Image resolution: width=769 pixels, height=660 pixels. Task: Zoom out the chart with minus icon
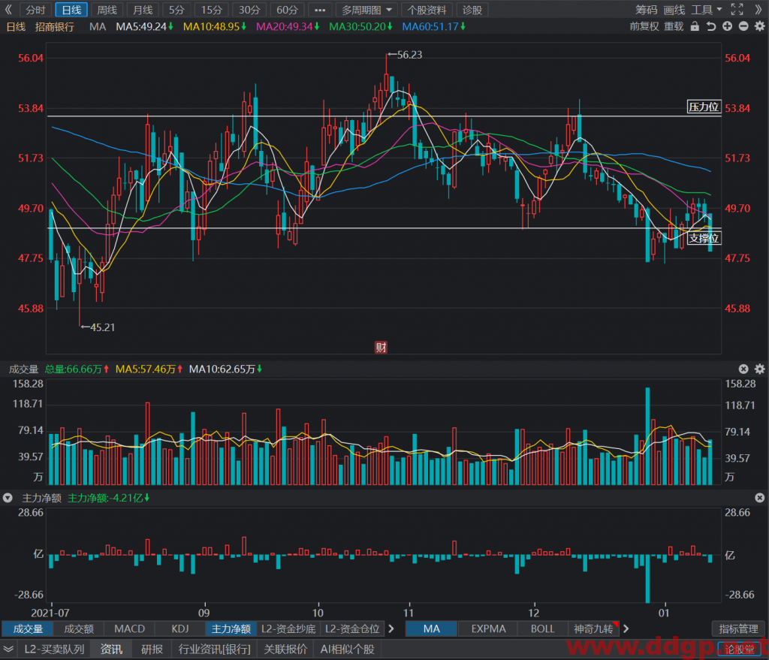tap(743, 26)
